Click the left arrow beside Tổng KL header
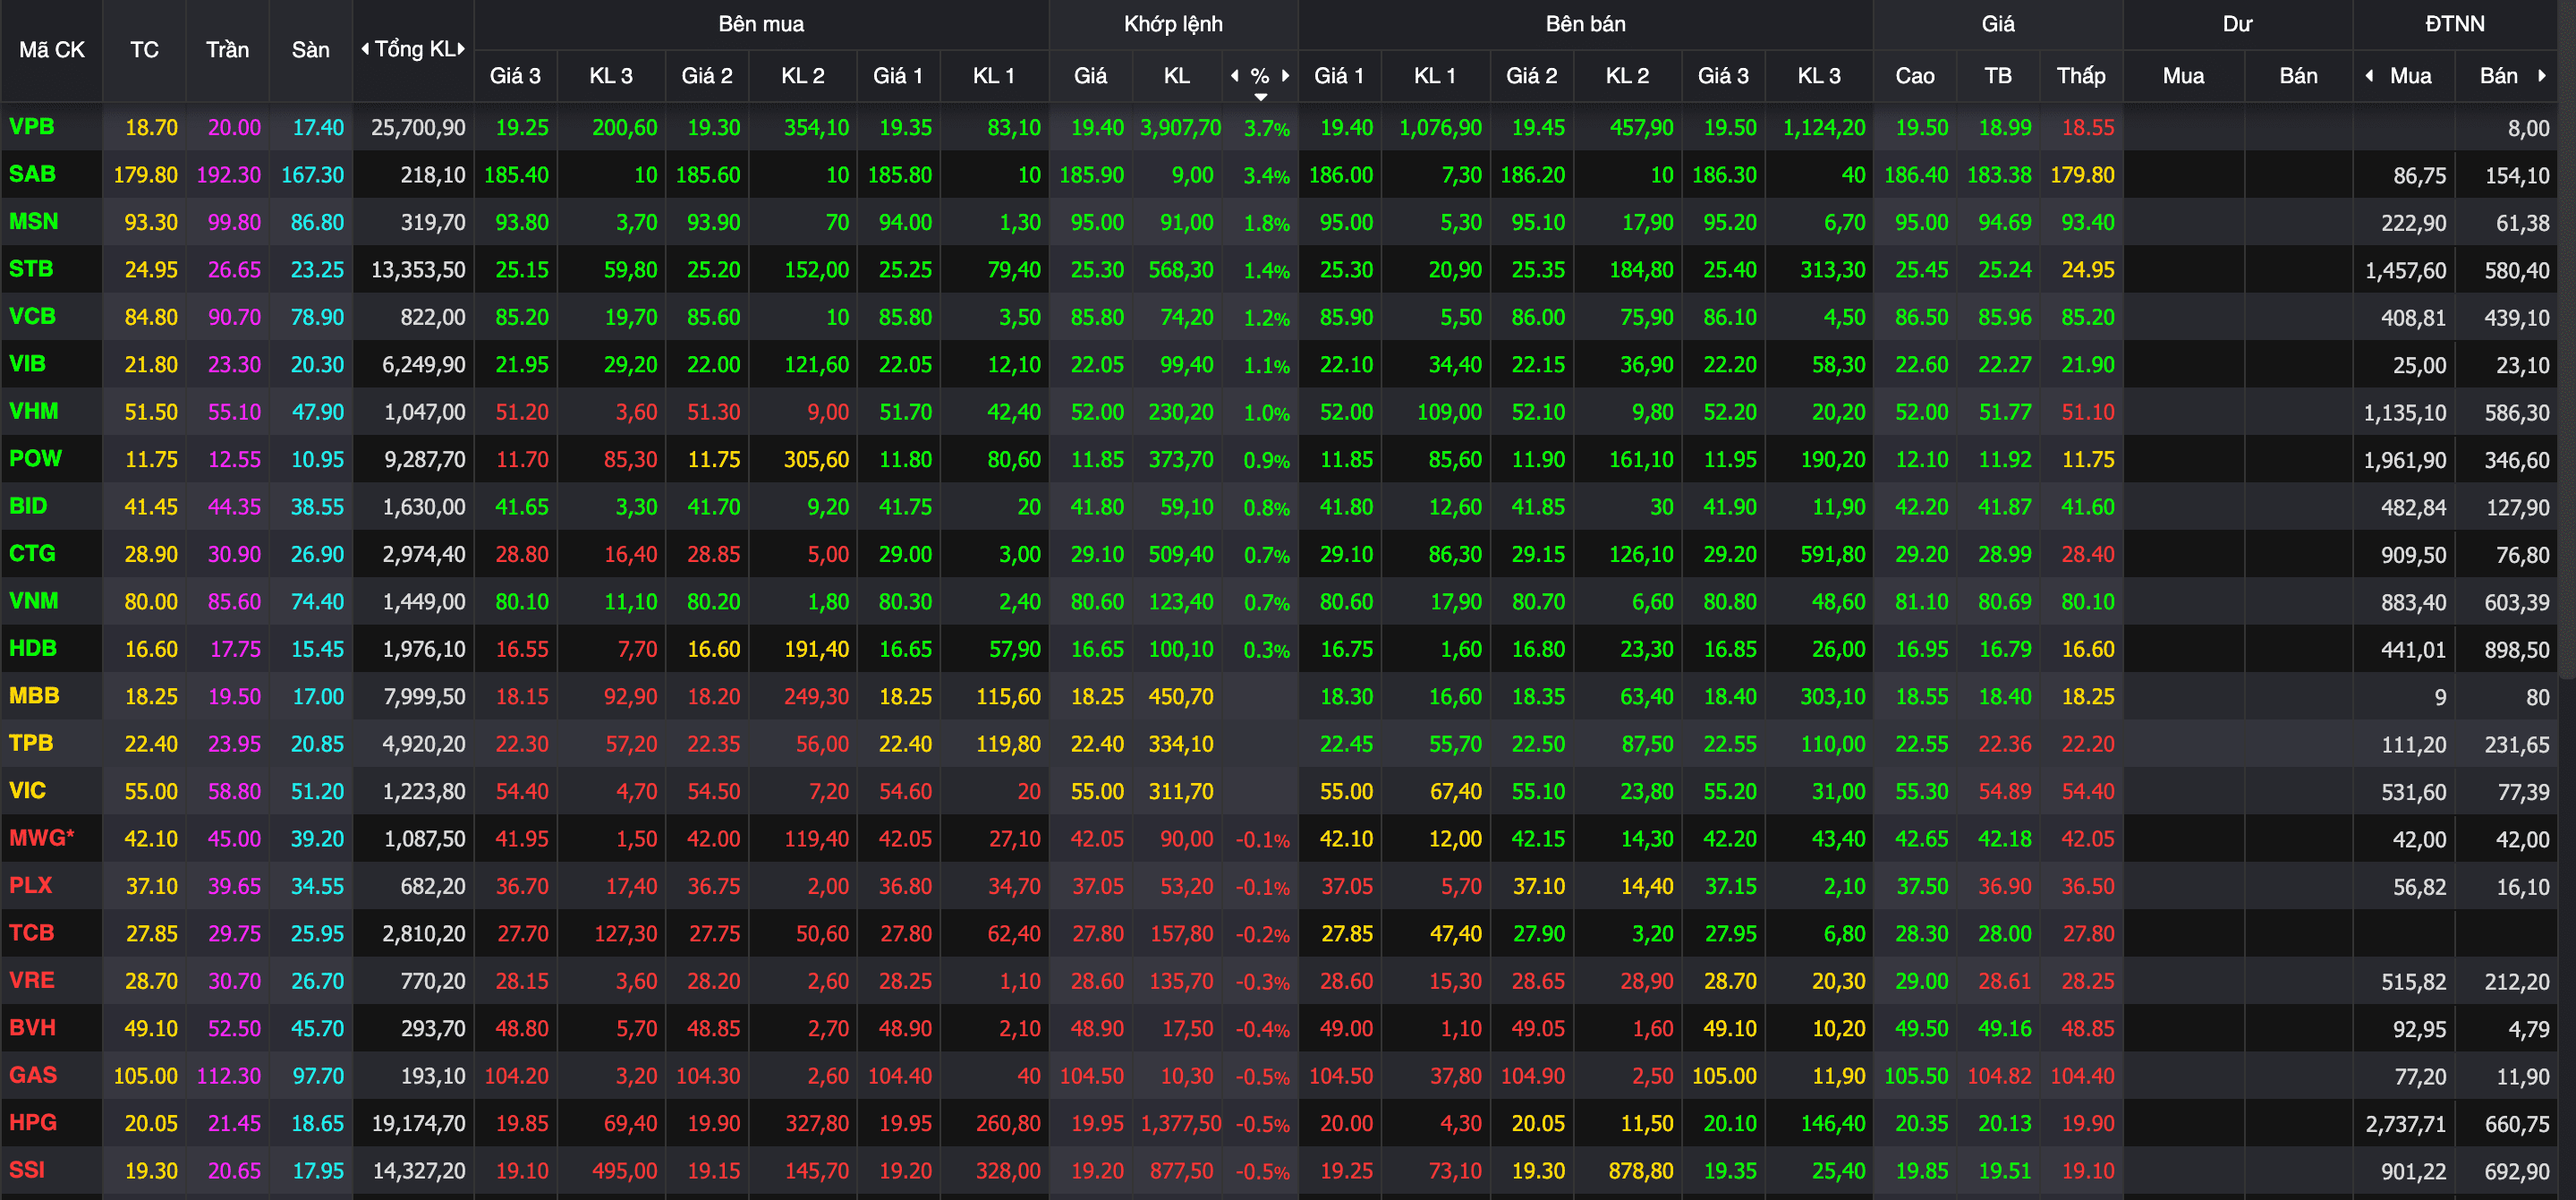The image size is (2576, 1200). (365, 49)
